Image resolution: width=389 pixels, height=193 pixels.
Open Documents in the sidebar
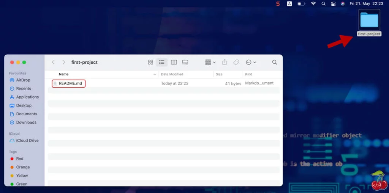tap(23, 114)
